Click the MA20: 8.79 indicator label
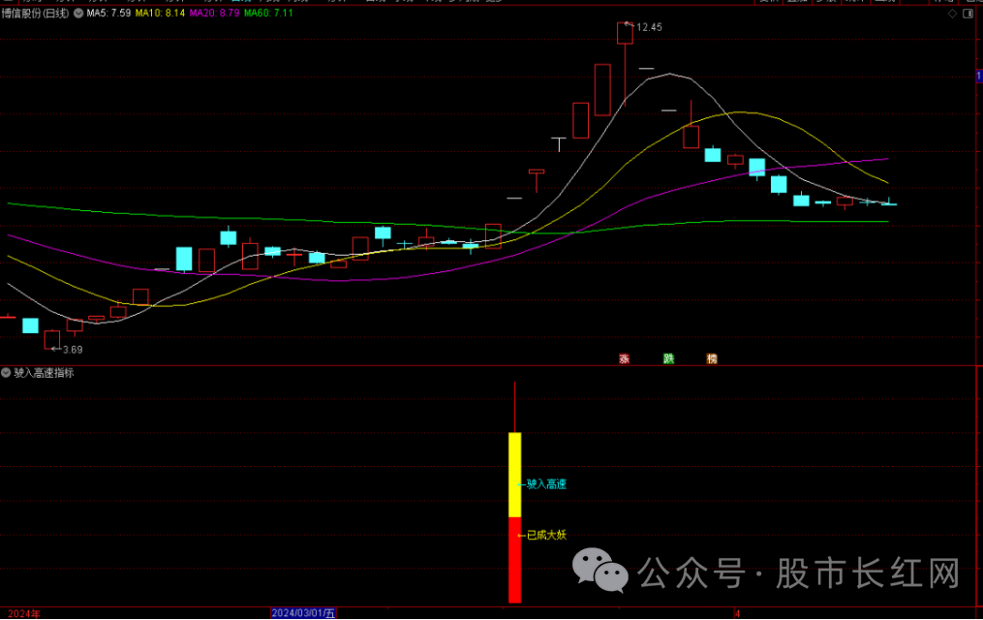 tap(215, 14)
